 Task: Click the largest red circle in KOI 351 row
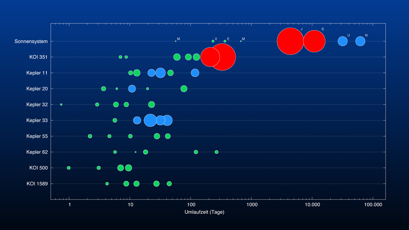click(x=222, y=57)
